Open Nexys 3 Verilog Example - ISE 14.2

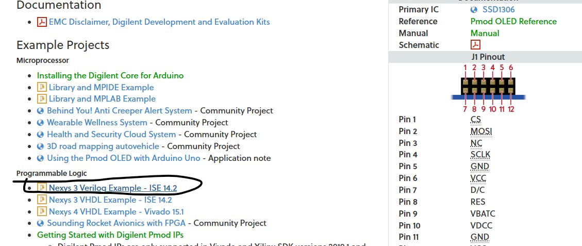point(113,188)
